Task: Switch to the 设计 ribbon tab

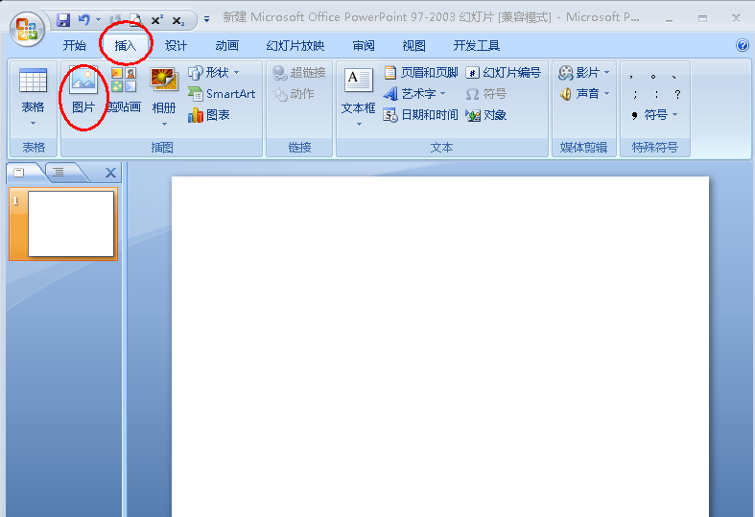Action: (176, 46)
